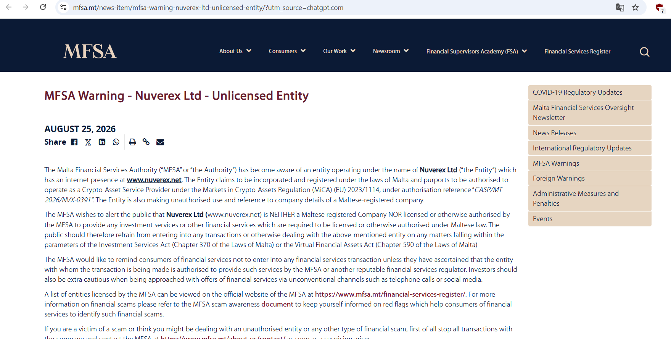Click the browser address bar URL

click(208, 8)
